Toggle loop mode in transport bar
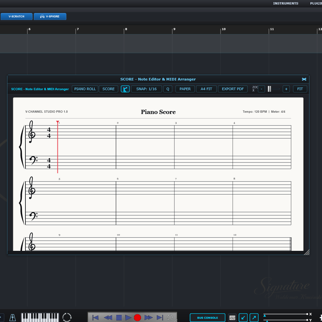Screen dimensions: 322x322 click(170, 317)
